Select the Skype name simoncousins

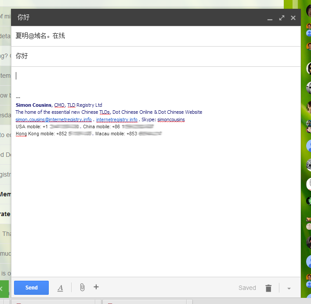click(x=171, y=119)
